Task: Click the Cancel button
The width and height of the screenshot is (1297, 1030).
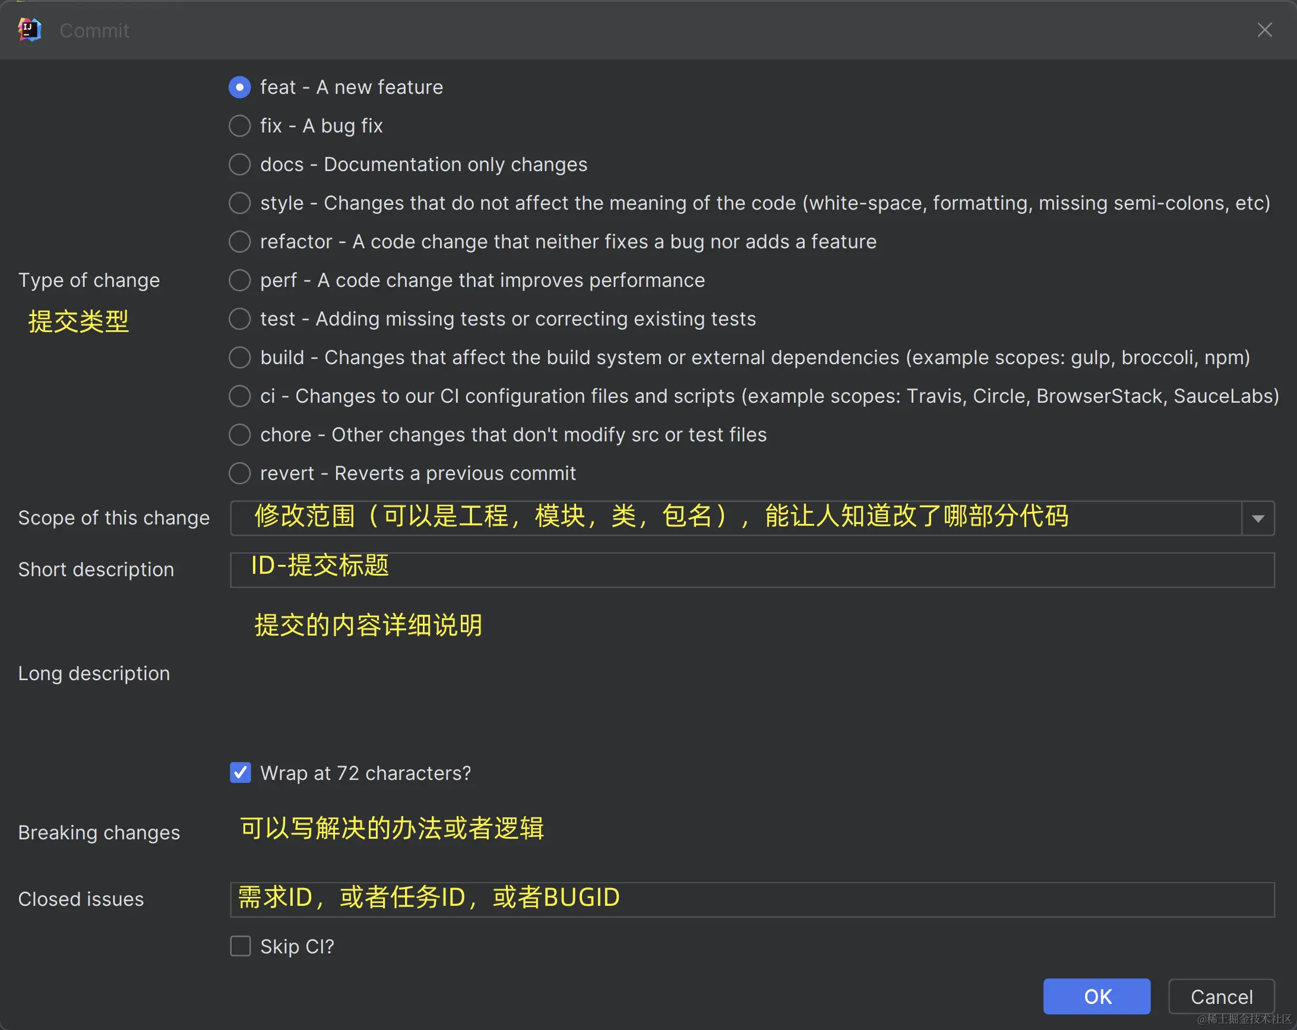Action: (1221, 996)
